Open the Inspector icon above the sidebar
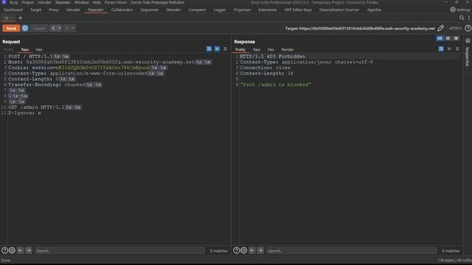This screenshot has height=265, width=472. tap(468, 40)
